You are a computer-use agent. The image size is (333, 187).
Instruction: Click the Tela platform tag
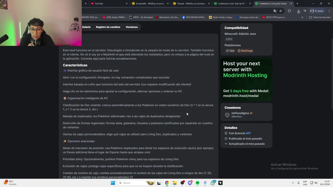[x=230, y=51]
